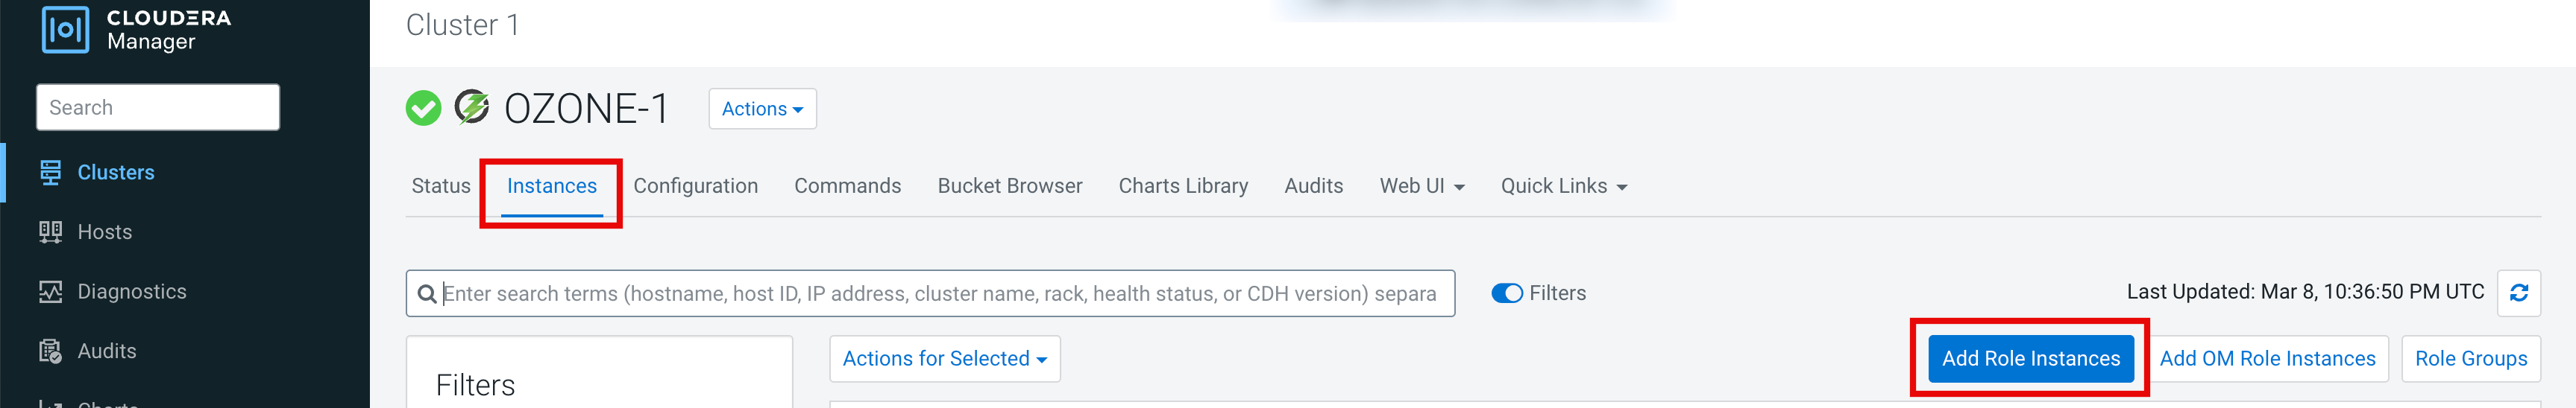Expand the Quick Links dropdown
Viewport: 2576px width, 408px height.
click(1563, 187)
